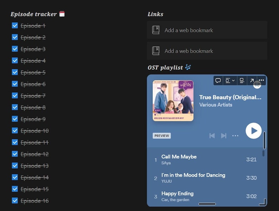The width and height of the screenshot is (279, 211).
Task: Uncheck the Episode 12 checkbox
Action: [x=15, y=154]
